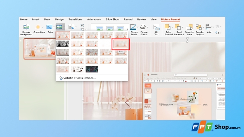The width and height of the screenshot is (244, 137).
Task: Select the Picture Format tab
Action: (x=170, y=19)
